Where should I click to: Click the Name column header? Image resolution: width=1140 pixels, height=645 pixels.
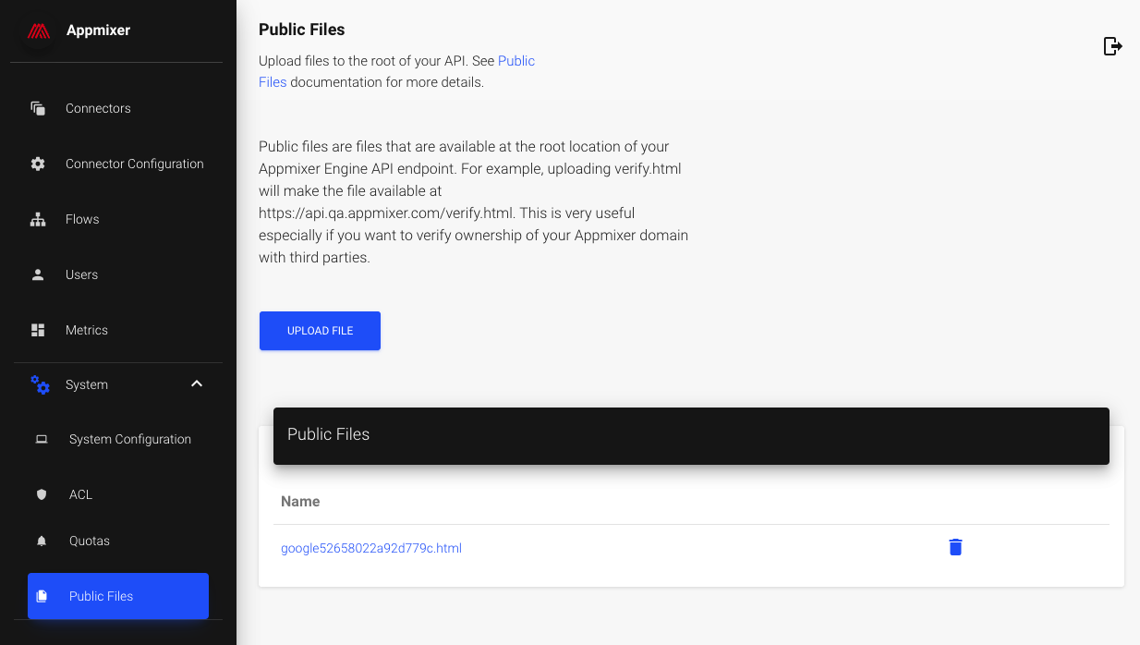pyautogui.click(x=300, y=501)
